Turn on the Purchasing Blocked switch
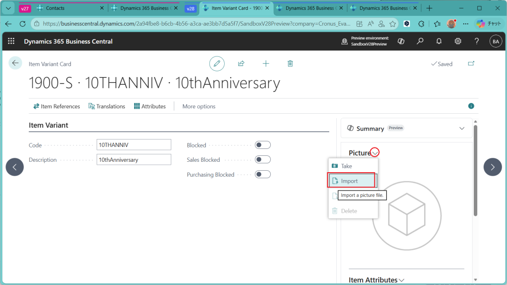The image size is (507, 285). click(x=262, y=174)
